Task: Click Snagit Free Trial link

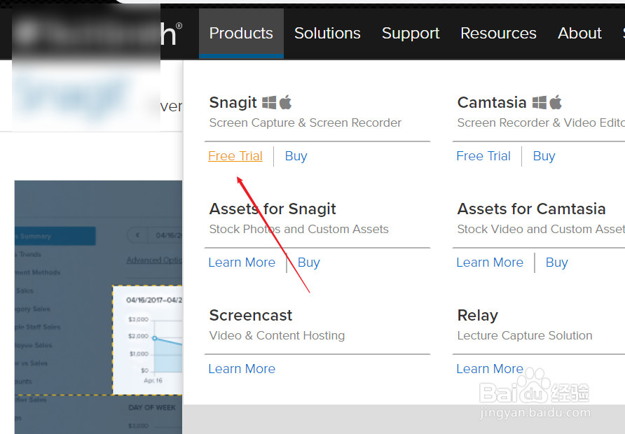Action: pos(235,155)
